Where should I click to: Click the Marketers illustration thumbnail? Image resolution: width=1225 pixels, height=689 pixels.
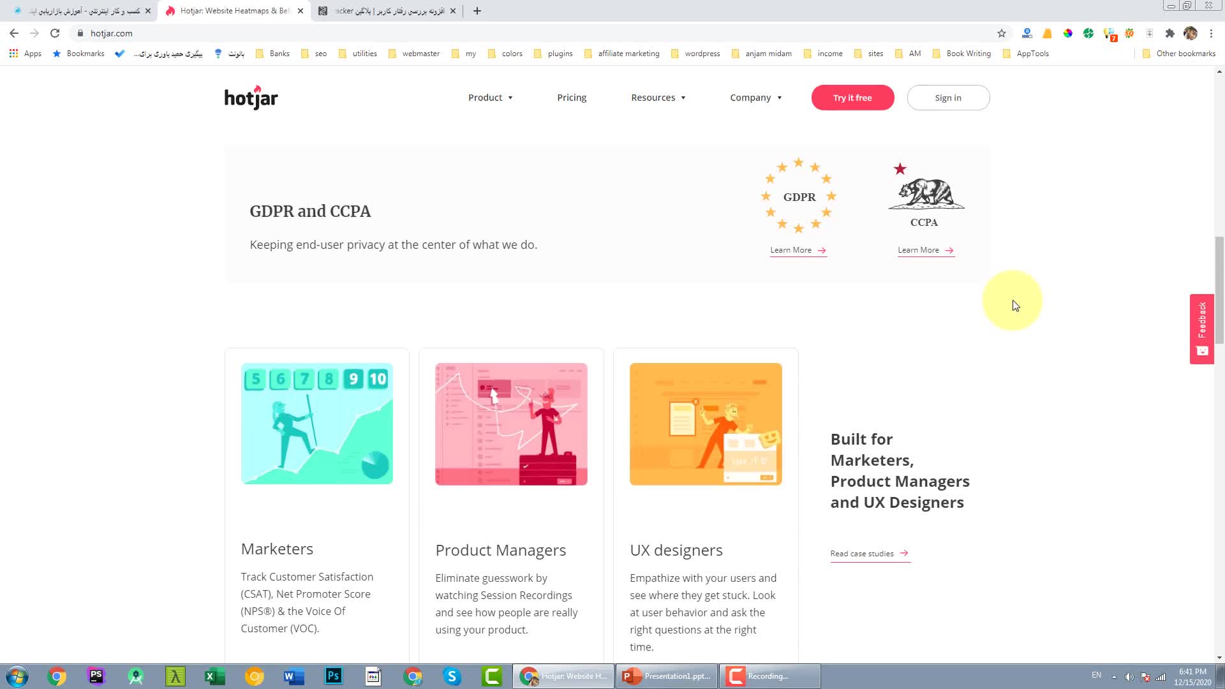317,424
